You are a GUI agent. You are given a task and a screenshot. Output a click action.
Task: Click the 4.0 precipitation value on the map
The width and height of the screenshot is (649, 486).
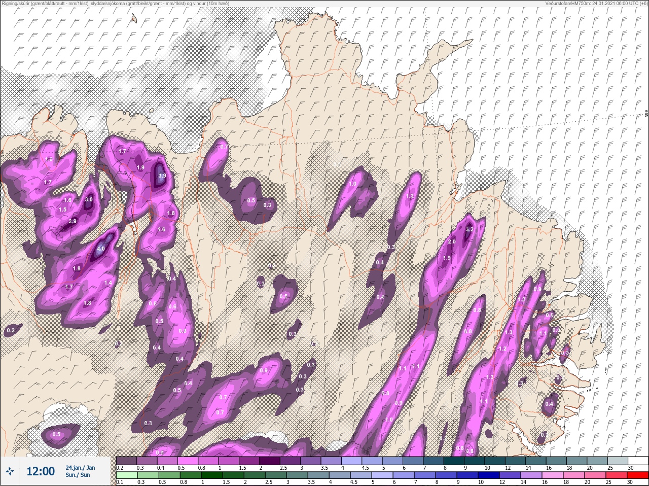[x=101, y=249]
